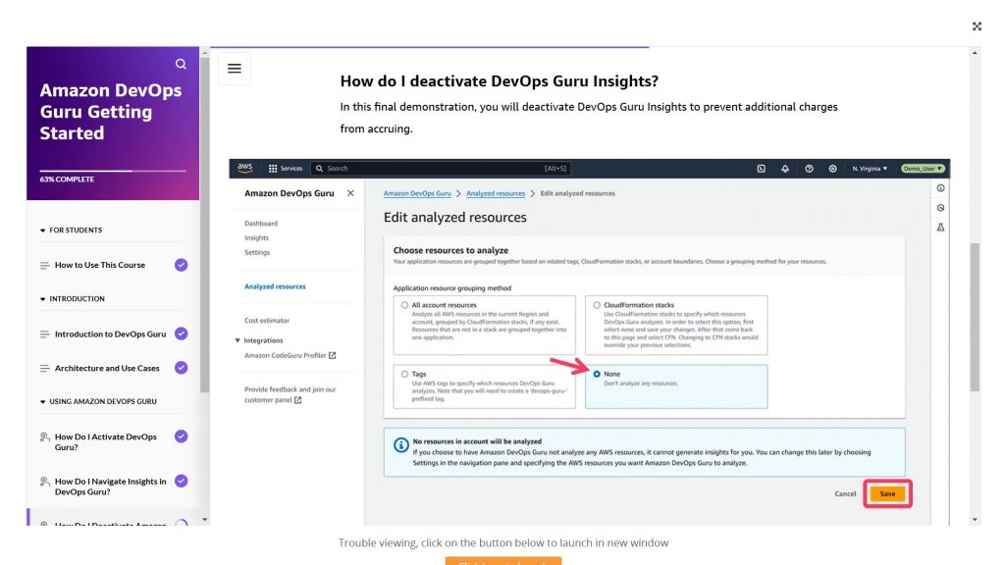Select the All account resources option

coord(404,305)
